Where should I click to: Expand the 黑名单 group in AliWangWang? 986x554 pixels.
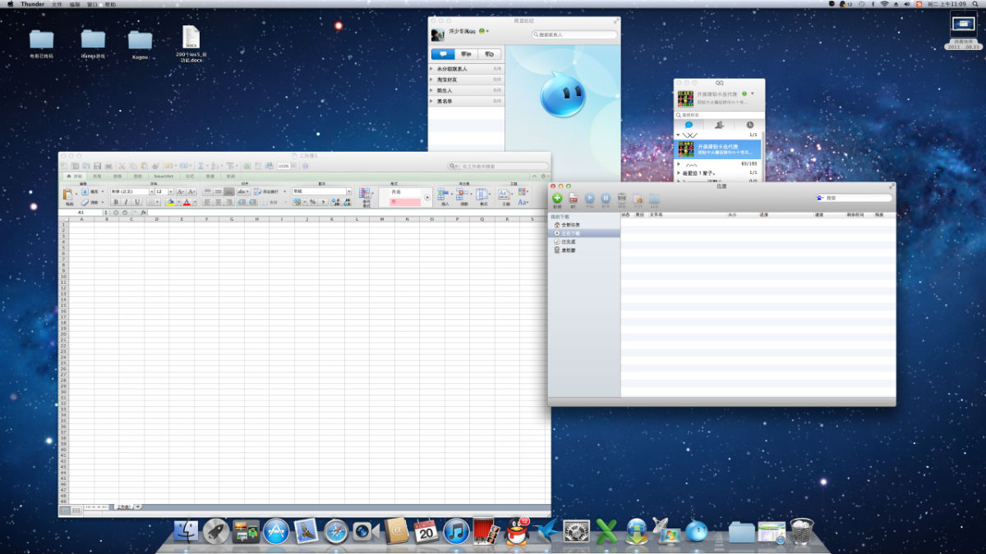(x=445, y=101)
